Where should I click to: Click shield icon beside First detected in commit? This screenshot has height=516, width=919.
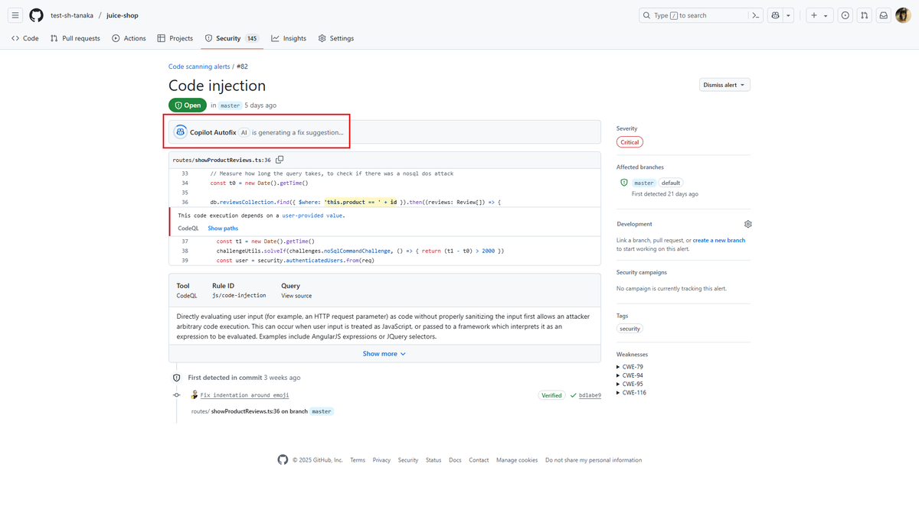coord(176,378)
